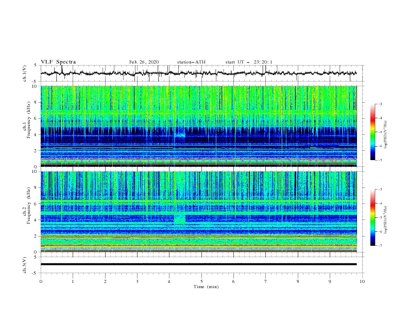The height and width of the screenshot is (316, 408).
Task: Click the ch.1 voltage waveform trace
Action: coord(198,73)
